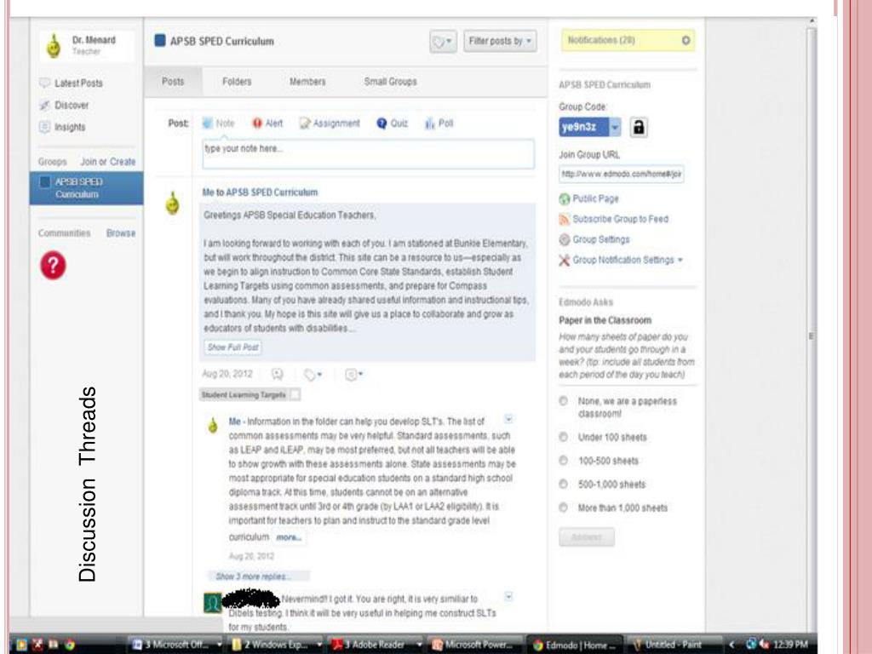Click the Join Group URL field
872x654 pixels.
[x=621, y=174]
